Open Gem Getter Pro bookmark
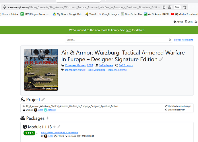The image size is (198, 142). (x=131, y=14)
